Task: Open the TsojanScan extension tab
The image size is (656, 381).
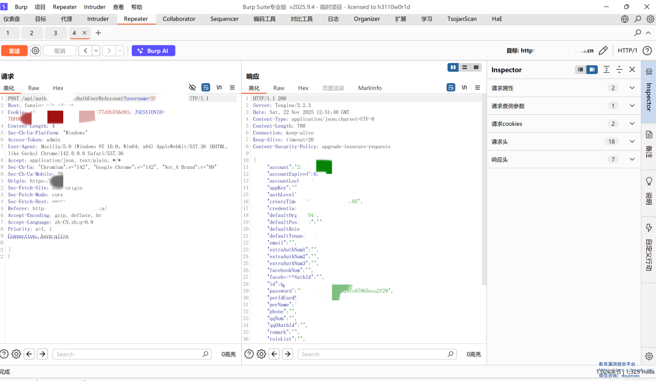Action: (x=462, y=19)
